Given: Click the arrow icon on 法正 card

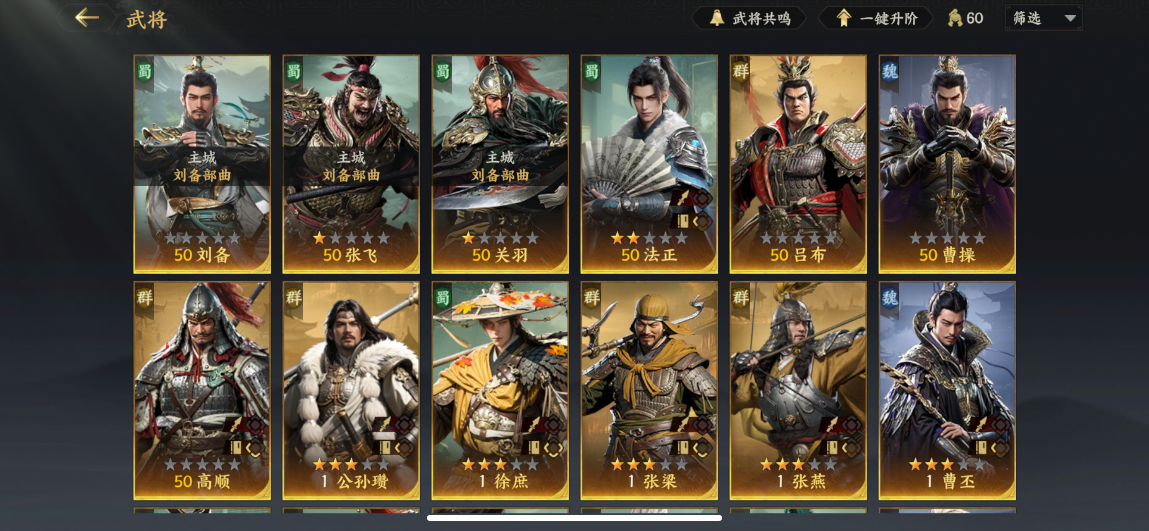Looking at the screenshot, I should point(683,198).
